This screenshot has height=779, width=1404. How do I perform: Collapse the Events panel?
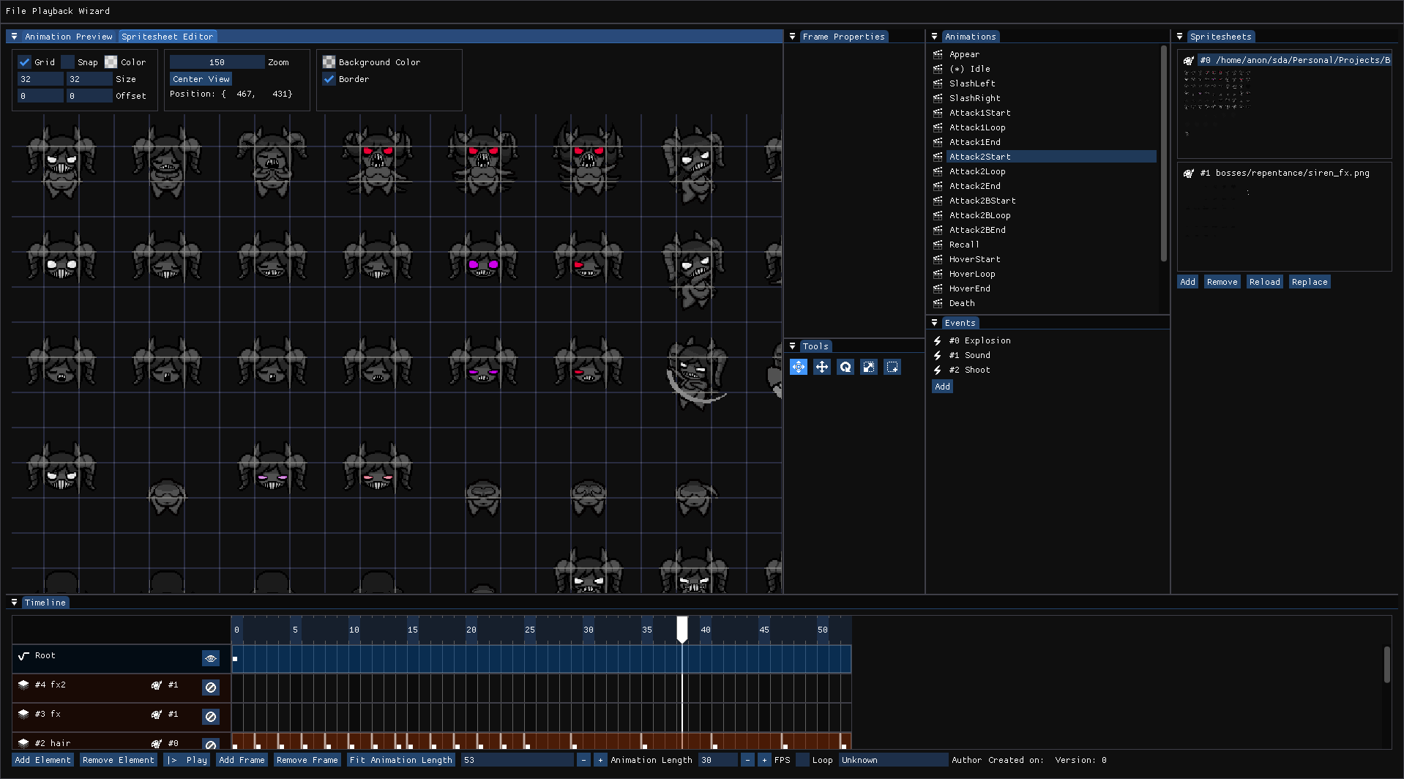tap(934, 323)
